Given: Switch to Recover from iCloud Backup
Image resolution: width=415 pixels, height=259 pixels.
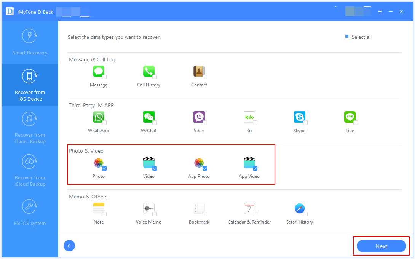Looking at the screenshot, I should (x=30, y=170).
